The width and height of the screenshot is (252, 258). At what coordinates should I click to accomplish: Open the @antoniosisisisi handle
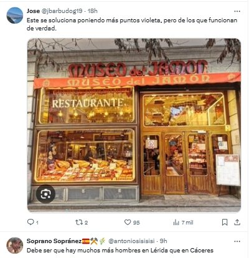point(131,241)
